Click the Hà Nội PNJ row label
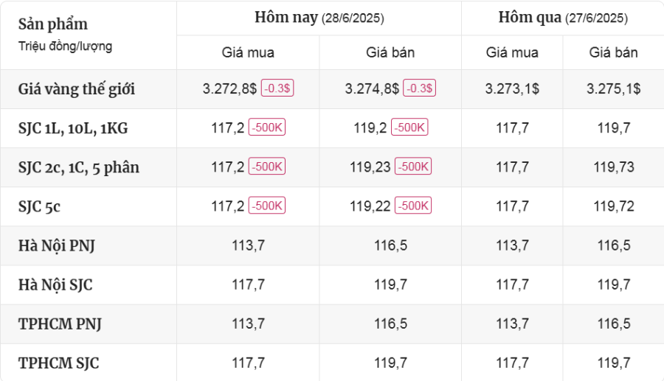The image size is (664, 381). (56, 245)
